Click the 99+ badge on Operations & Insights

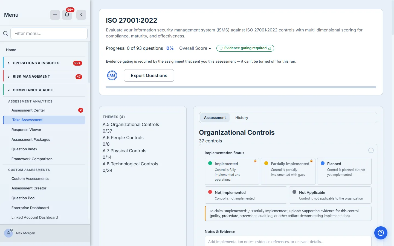point(77,63)
